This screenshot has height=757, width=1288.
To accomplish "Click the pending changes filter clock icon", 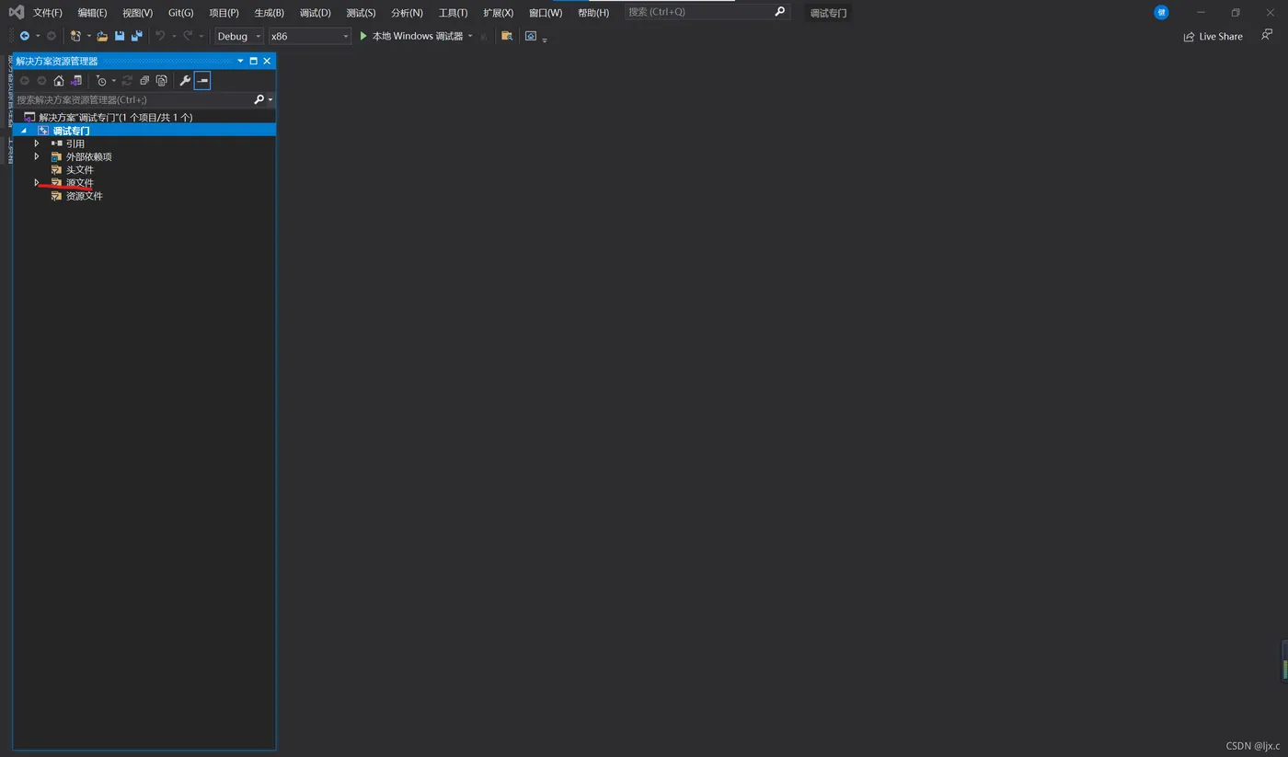I will tap(101, 81).
